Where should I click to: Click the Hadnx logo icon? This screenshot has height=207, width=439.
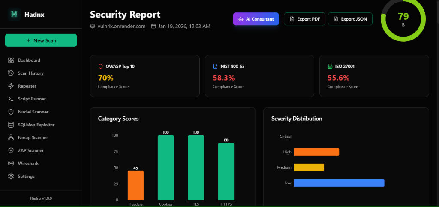pos(15,14)
